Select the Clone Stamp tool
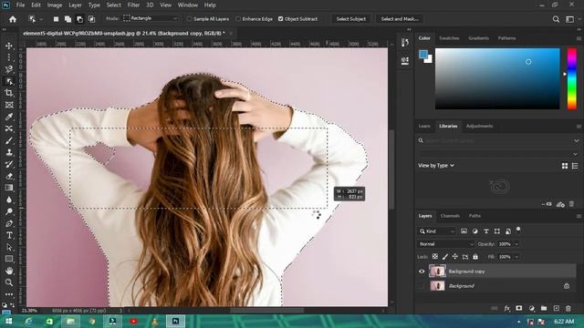The image size is (584, 328). pos(9,152)
